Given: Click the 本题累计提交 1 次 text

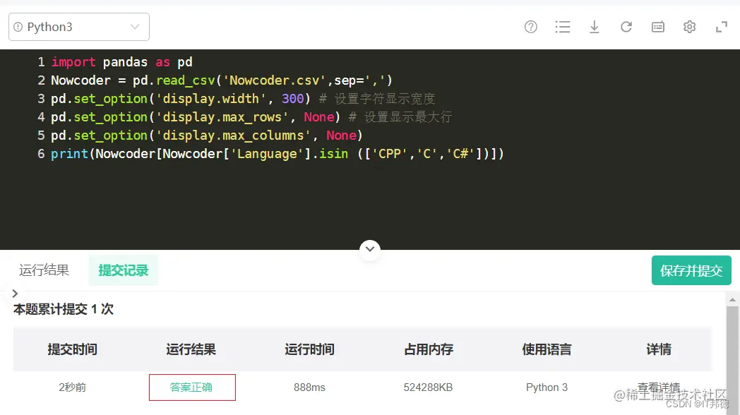Looking at the screenshot, I should (x=64, y=309).
